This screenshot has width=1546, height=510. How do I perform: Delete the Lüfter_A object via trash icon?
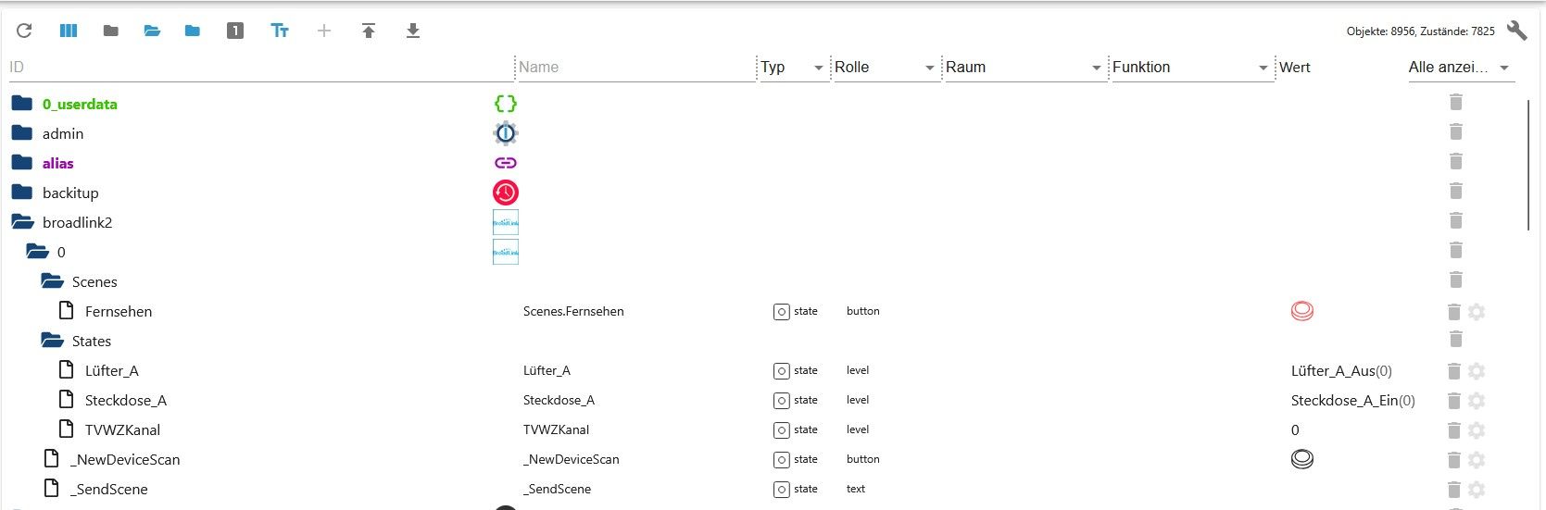coord(1453,371)
